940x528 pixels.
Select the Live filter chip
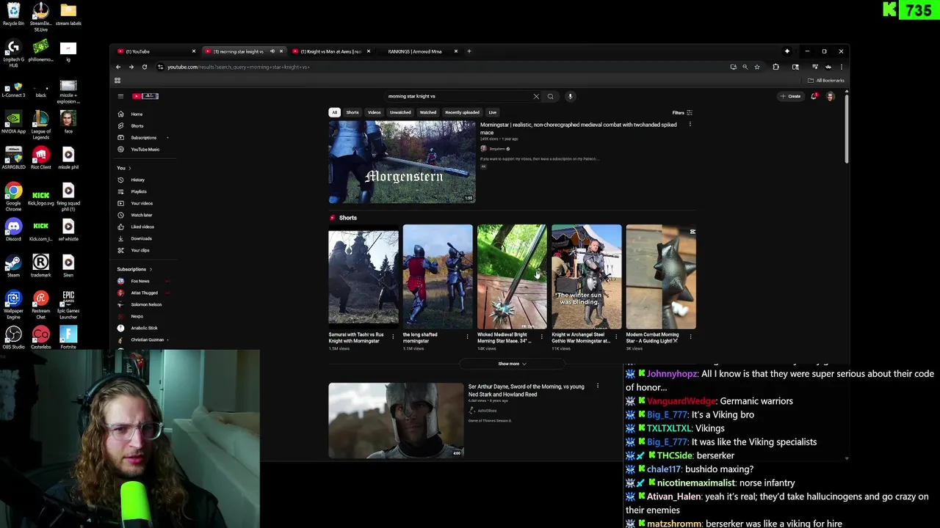tap(493, 112)
